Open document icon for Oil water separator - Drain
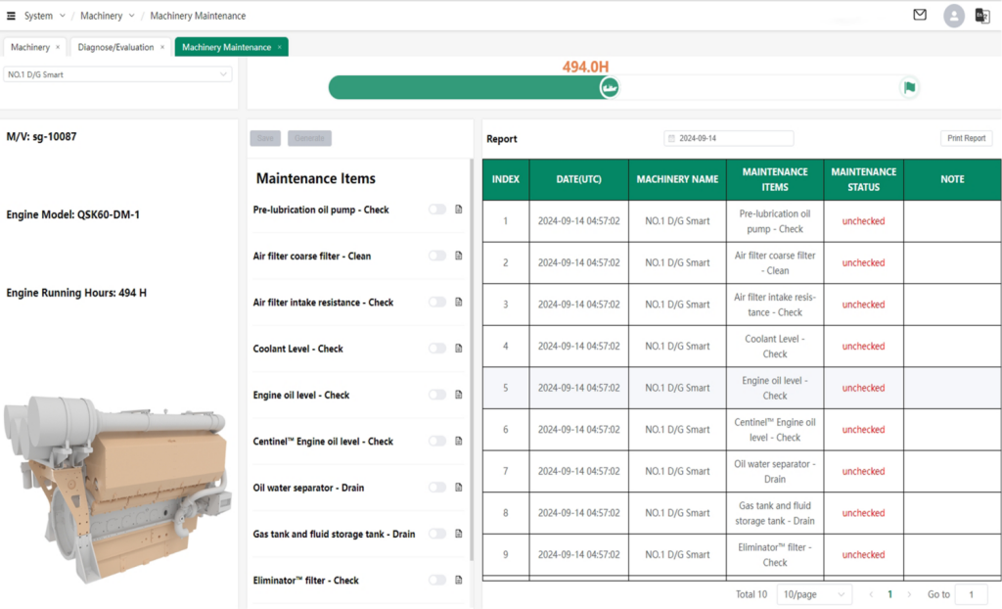This screenshot has height=609, width=1002. [x=458, y=488]
